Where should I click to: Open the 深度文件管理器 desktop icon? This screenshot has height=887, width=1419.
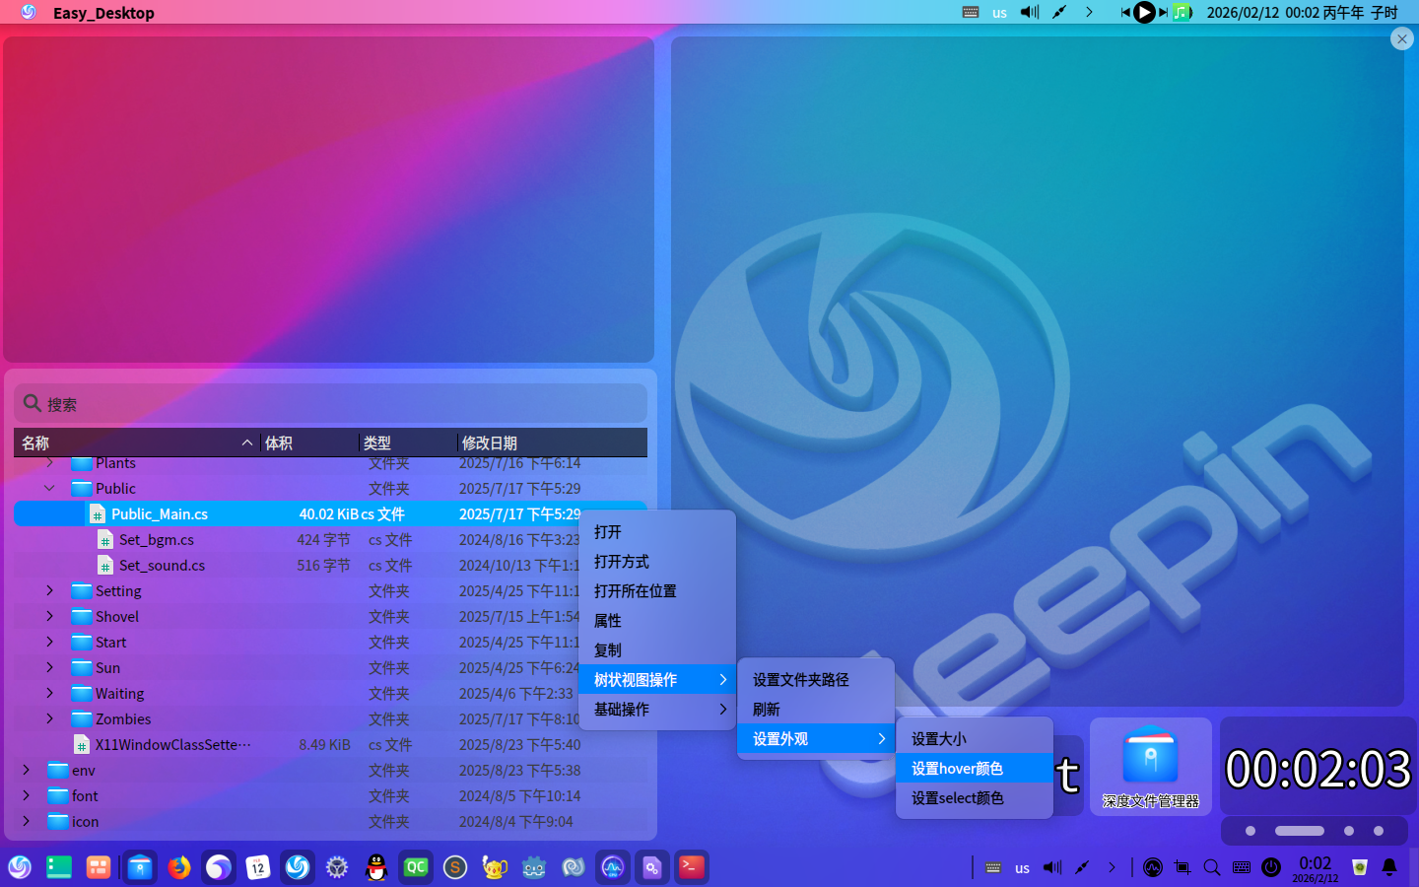pos(1150,768)
